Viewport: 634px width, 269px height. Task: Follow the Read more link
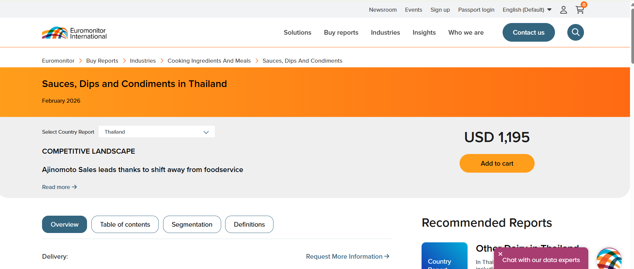click(59, 187)
